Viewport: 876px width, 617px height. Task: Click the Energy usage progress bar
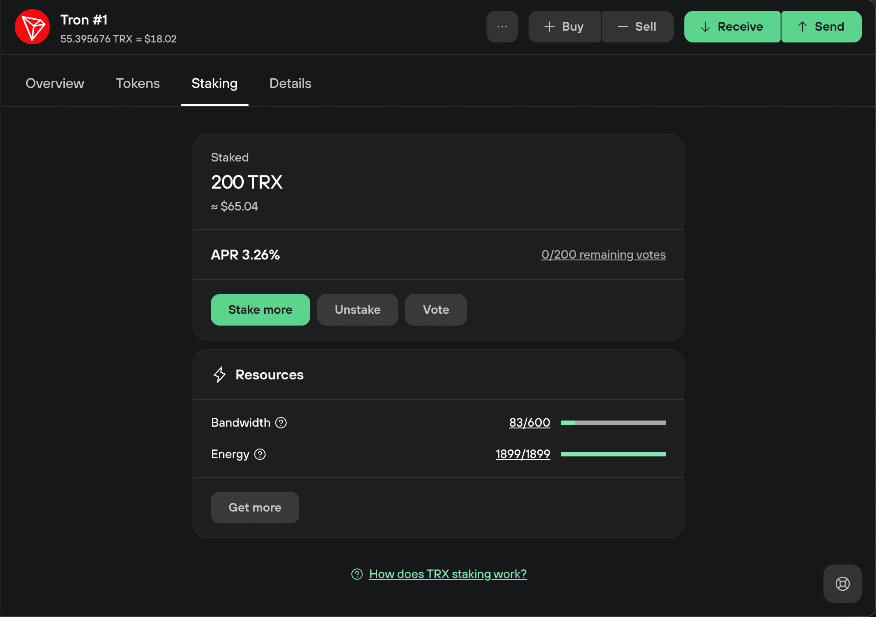click(x=613, y=454)
